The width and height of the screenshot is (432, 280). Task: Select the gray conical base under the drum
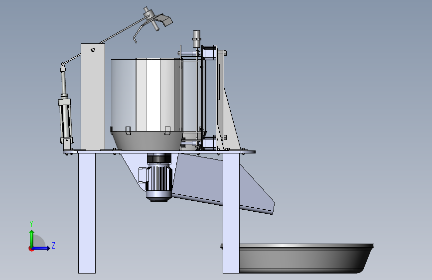[x=147, y=140]
